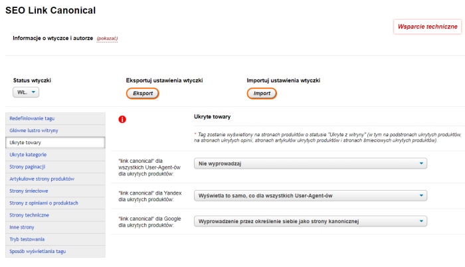Expand the Yandex link canonical dropdown
Screen dimensions: 465x267
[x=310, y=195]
